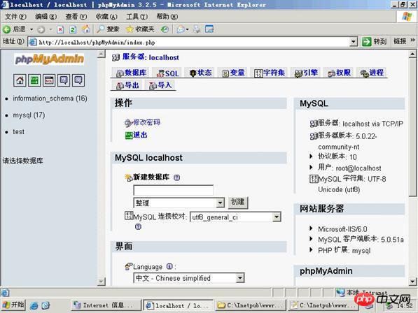418x313 pixels.
Task: Click the IE edit page toolbar icon
Action: tap(209, 29)
